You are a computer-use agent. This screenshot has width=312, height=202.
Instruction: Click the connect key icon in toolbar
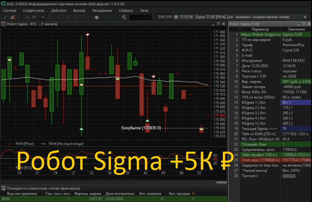5,17
